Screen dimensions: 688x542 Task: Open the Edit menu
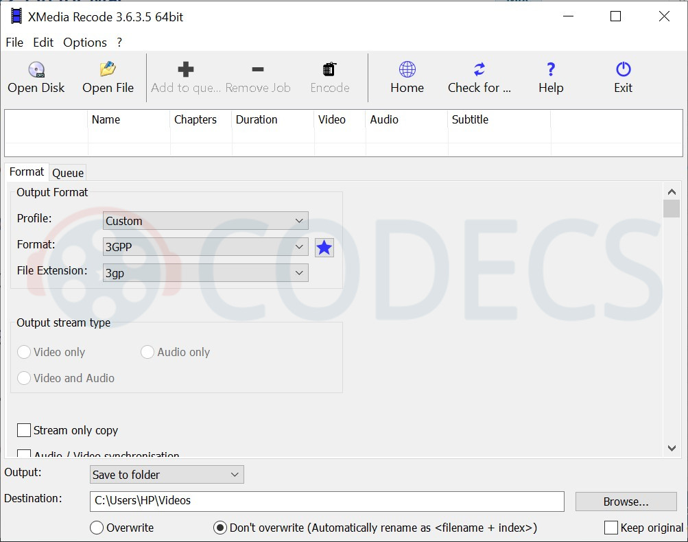coord(43,43)
